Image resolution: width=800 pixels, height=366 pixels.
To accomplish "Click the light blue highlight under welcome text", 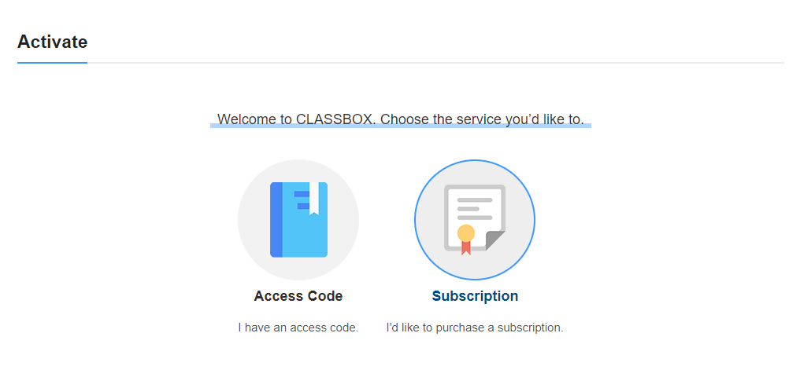I will coord(401,126).
